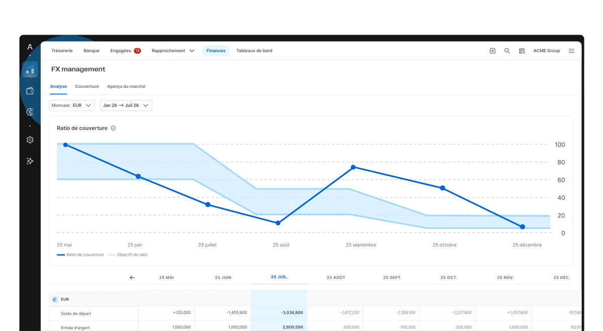Image resolution: width=603 pixels, height=331 pixels.
Task: Click the Ratio de couverture legend entry
Action: 80,255
